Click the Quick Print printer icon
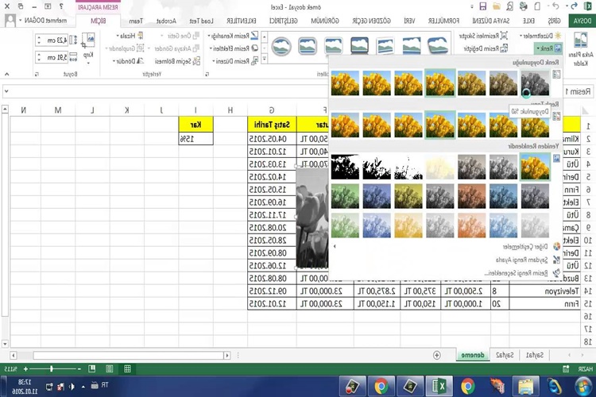596x397 pixels. coord(524,6)
